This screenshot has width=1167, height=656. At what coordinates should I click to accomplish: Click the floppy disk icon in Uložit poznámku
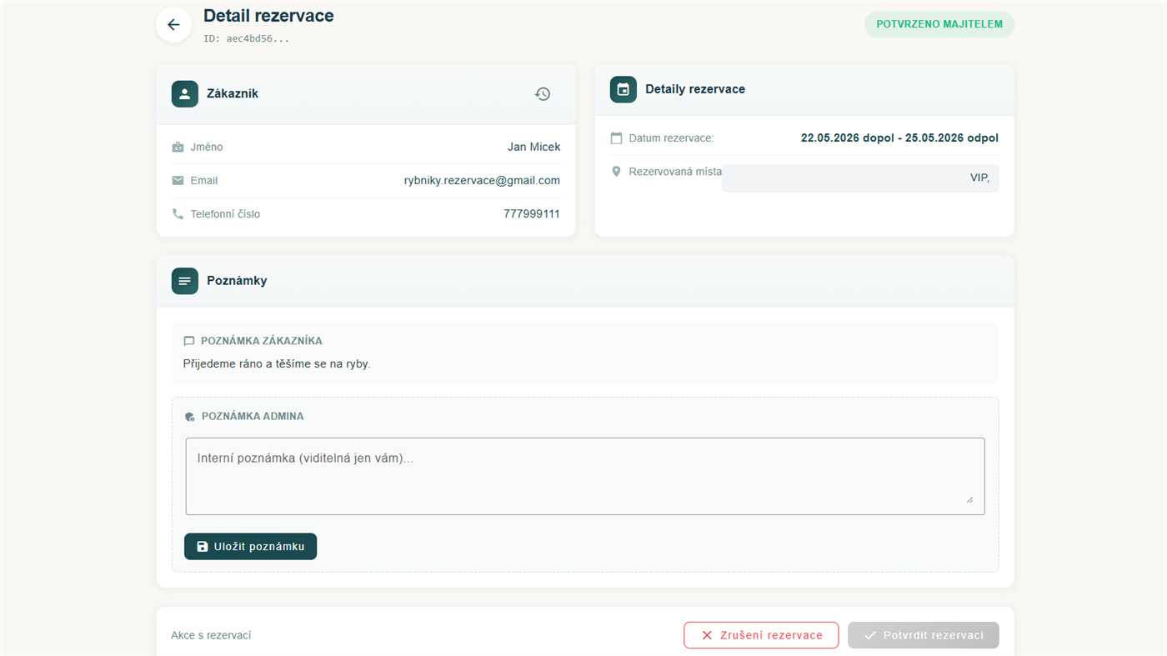203,547
